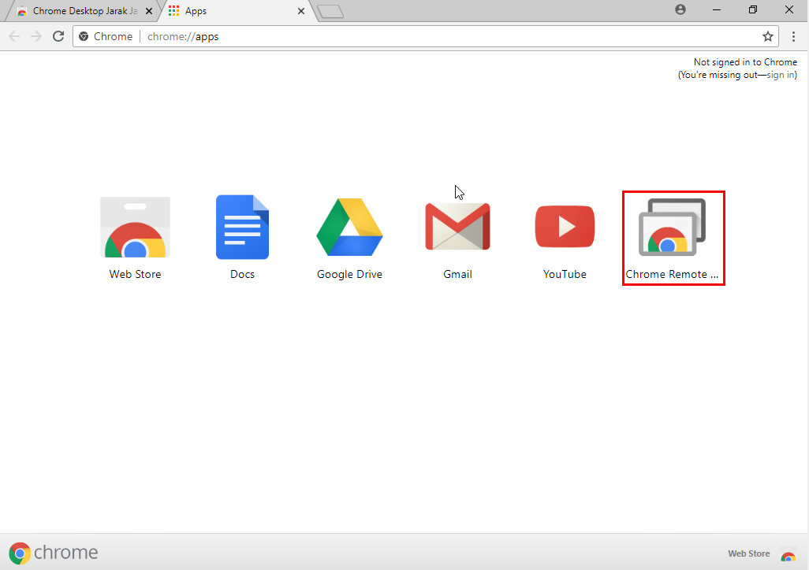
Task: Open a new tab
Action: [330, 11]
